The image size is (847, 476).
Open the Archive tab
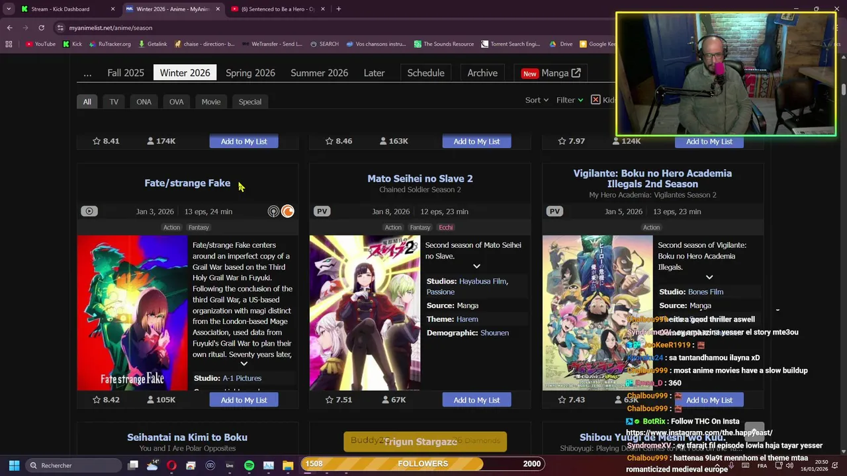click(x=482, y=73)
